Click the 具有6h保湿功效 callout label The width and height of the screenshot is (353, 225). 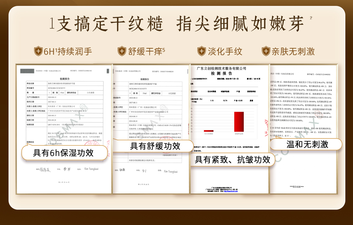[x=63, y=153]
